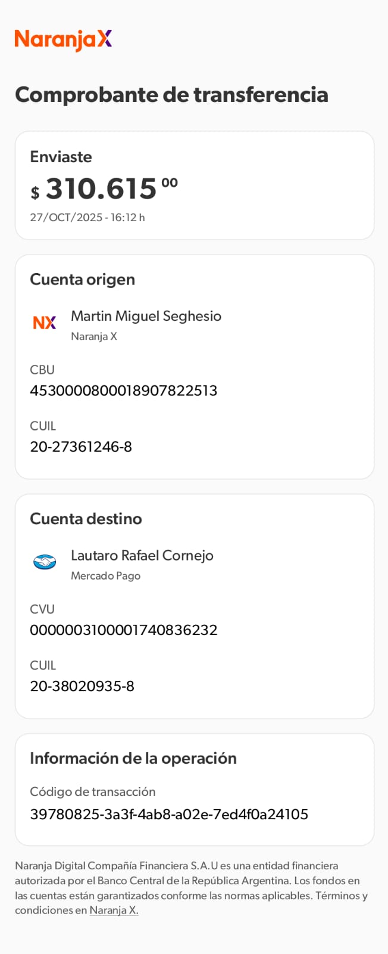Tap recipient name Lautaro Rafael Cornejo
The height and width of the screenshot is (954, 388).
click(x=142, y=555)
